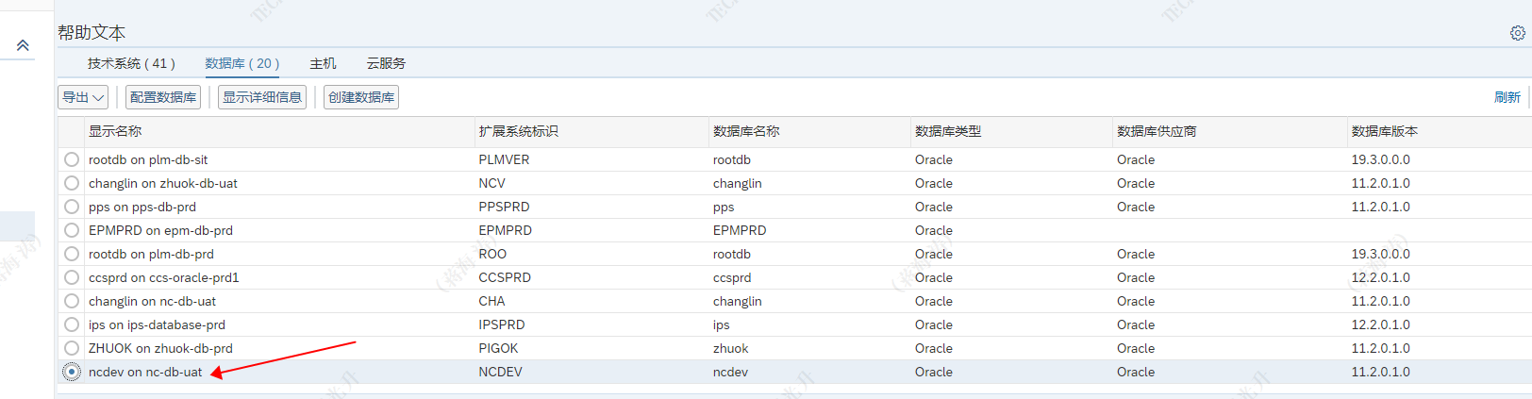This screenshot has height=399, width=1532.
Task: Click the 数据库版本 column header
Action: point(1384,131)
